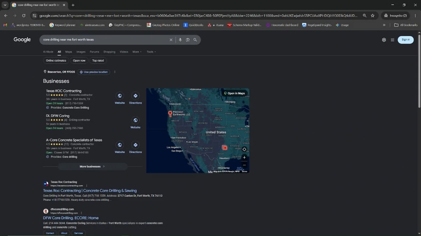Open Google Lens image search icon

click(x=188, y=40)
